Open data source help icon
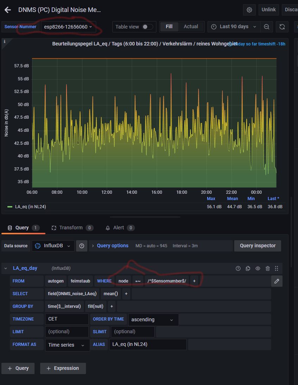This screenshot has height=385, width=298. (x=82, y=246)
